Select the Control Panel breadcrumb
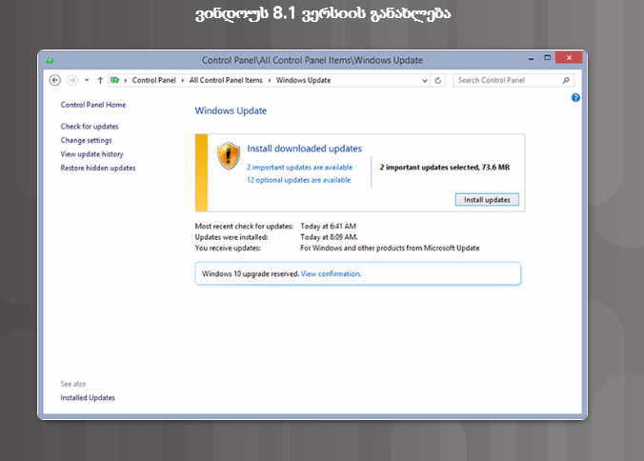 [x=153, y=80]
